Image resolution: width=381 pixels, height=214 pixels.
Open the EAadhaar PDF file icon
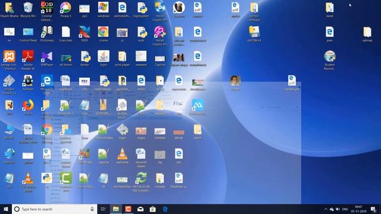click(x=179, y=181)
